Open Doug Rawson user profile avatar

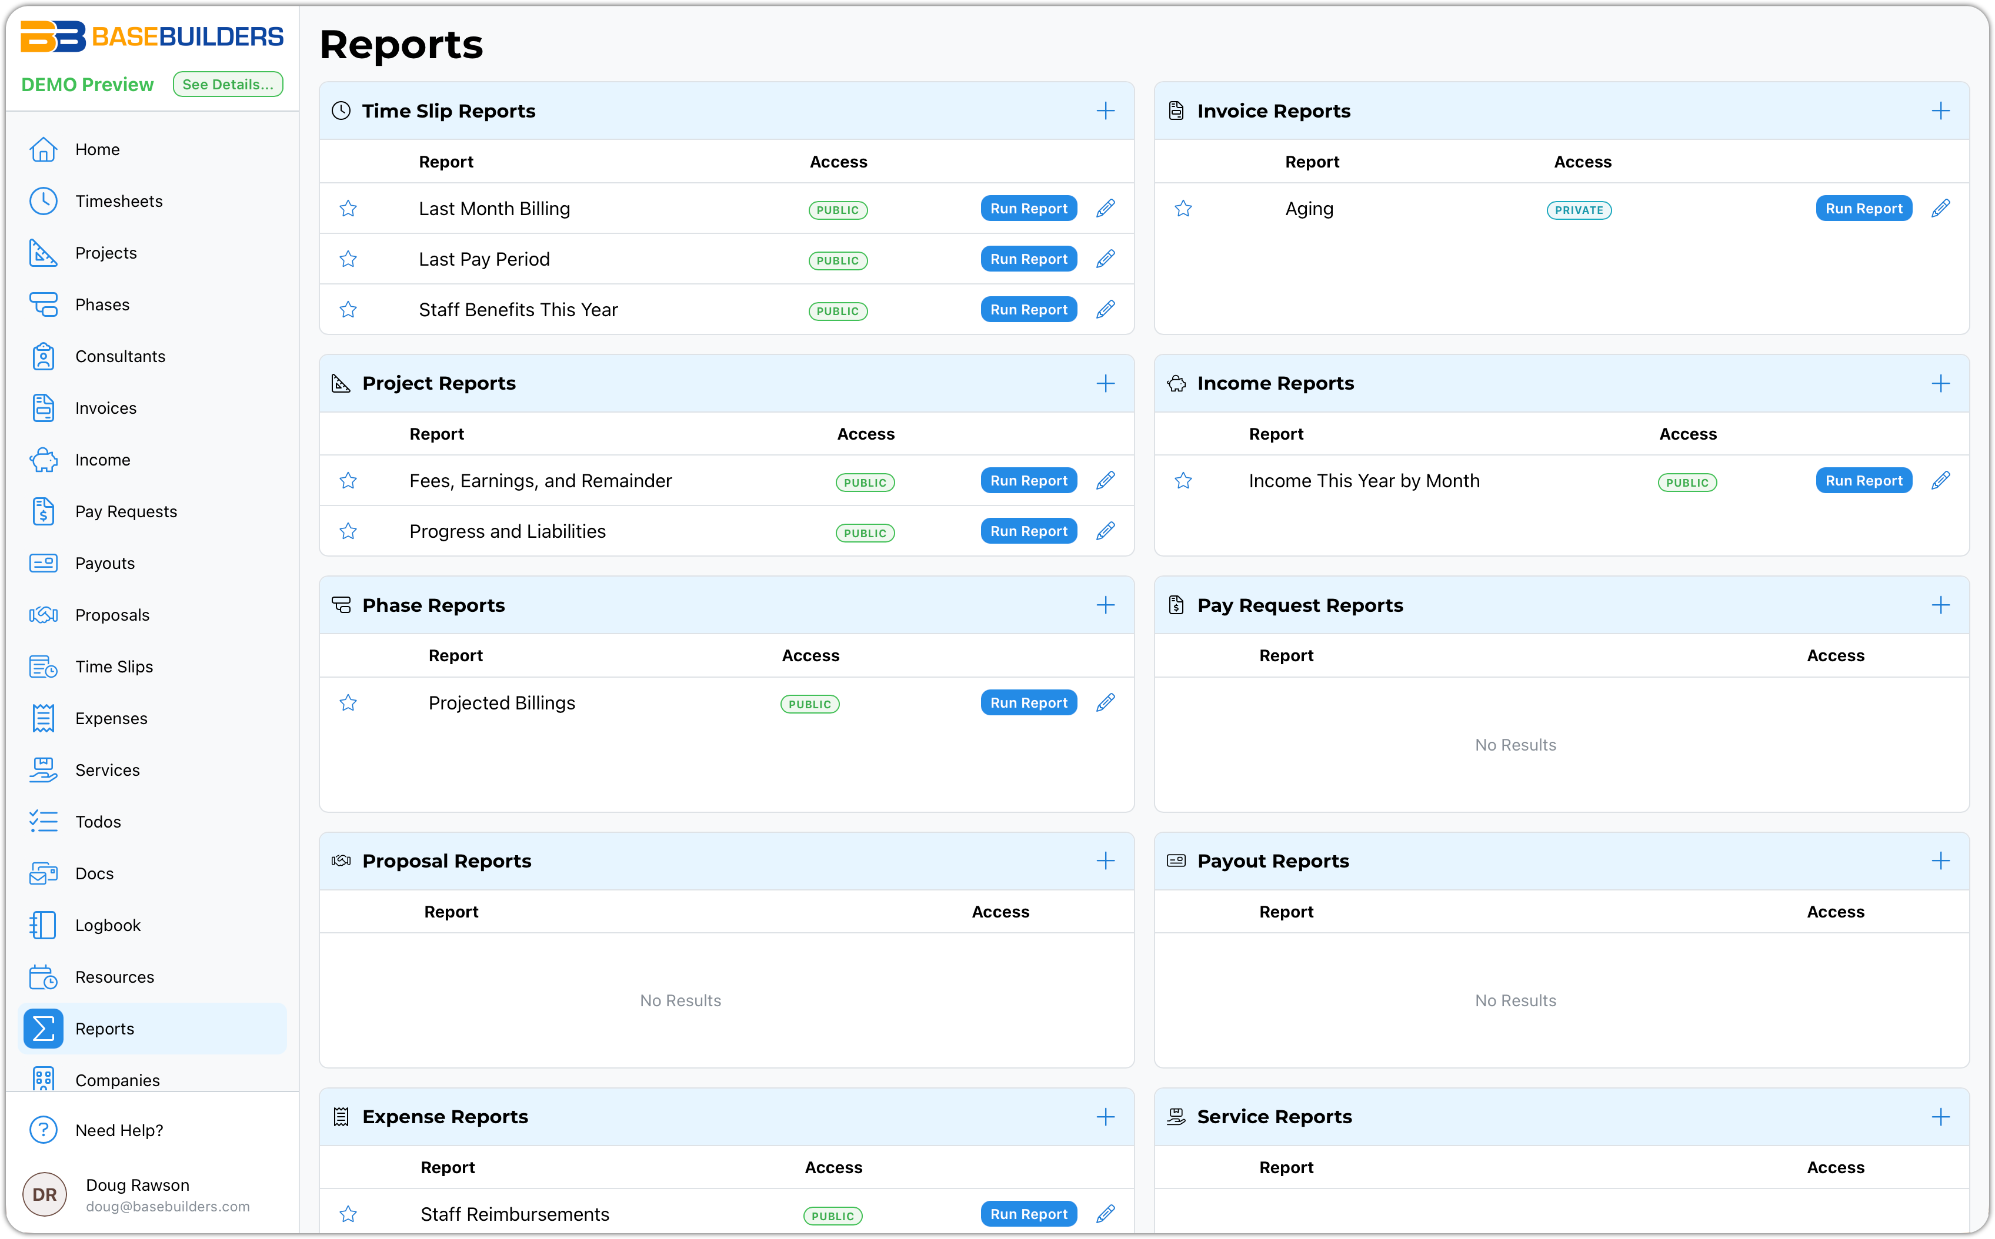44,1195
